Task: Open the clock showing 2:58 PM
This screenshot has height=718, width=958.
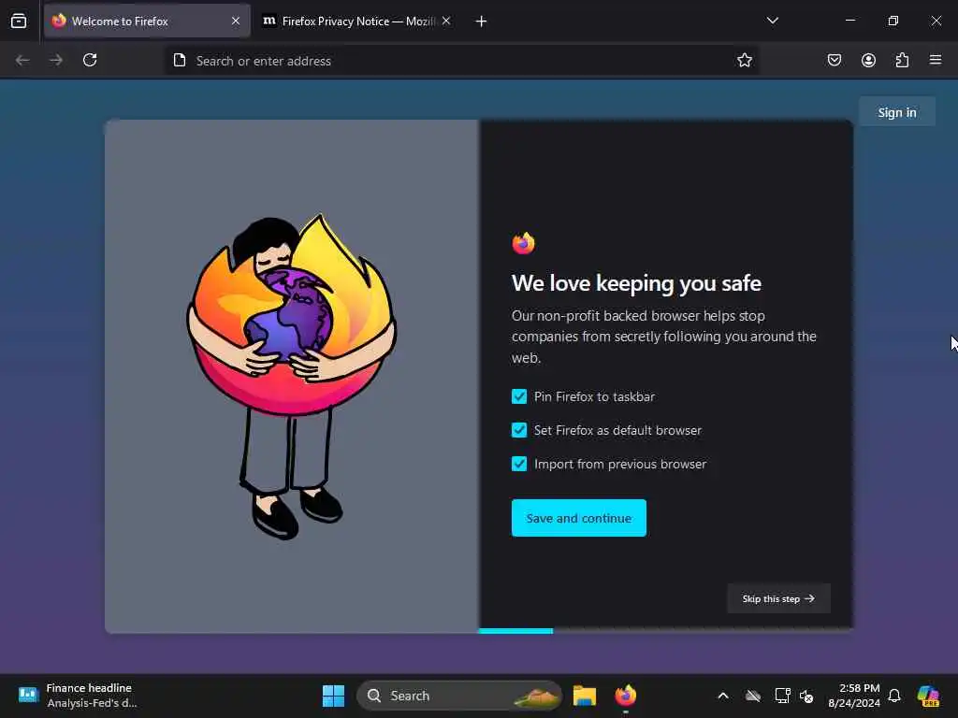Action: pos(854,696)
